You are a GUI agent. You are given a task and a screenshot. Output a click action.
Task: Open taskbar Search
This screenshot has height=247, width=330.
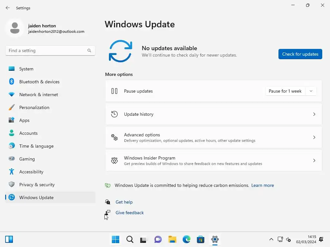tap(130, 239)
